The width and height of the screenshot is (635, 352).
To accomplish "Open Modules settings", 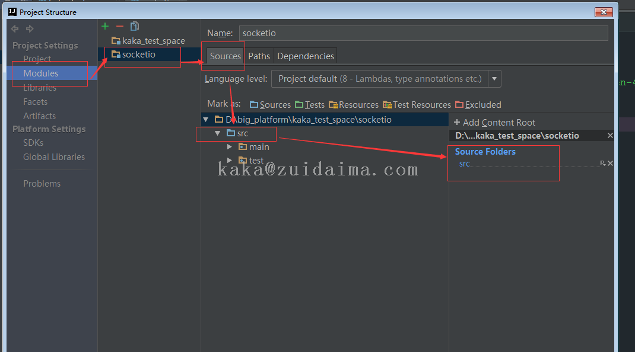I will 52,73.
